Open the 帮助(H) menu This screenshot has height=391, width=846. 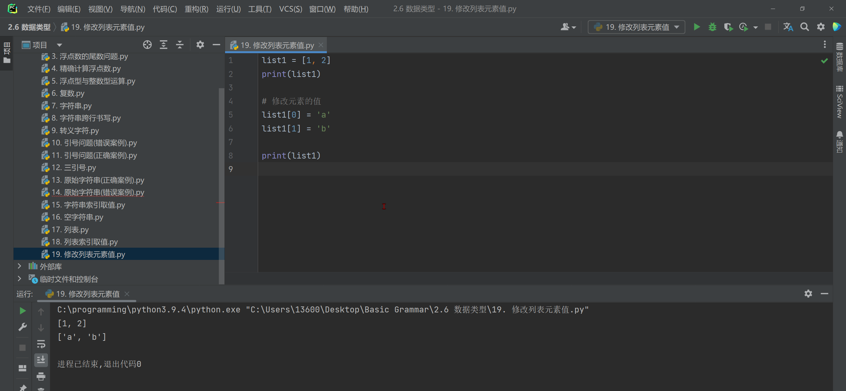pyautogui.click(x=356, y=9)
